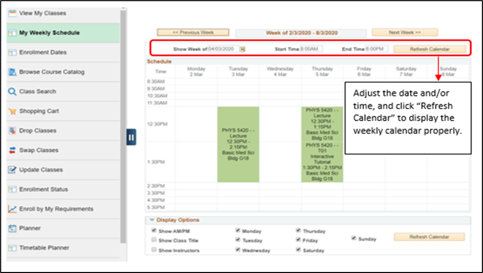The image size is (483, 273).
Task: Uncheck the Monday checkbox
Action: pos(237,231)
